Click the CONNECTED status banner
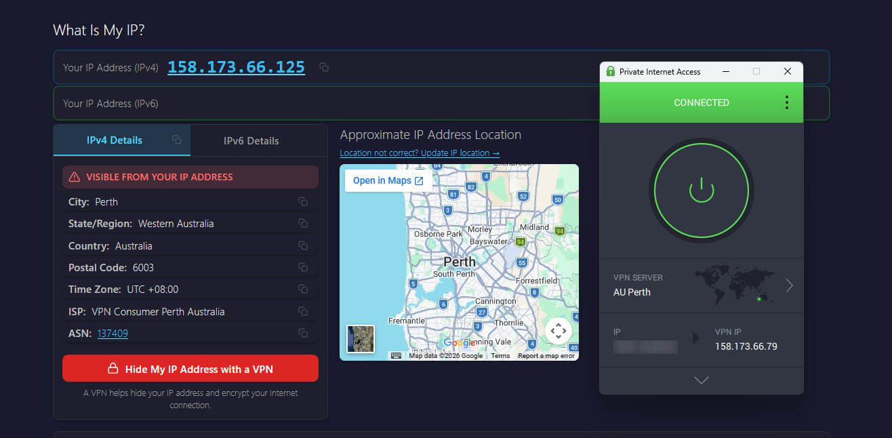 click(x=702, y=102)
